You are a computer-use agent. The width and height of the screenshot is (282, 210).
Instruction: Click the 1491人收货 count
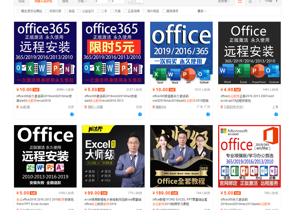click(x=270, y=90)
